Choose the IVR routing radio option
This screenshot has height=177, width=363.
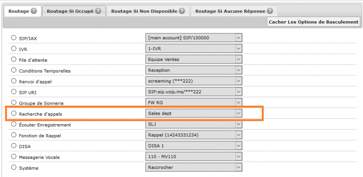point(14,48)
